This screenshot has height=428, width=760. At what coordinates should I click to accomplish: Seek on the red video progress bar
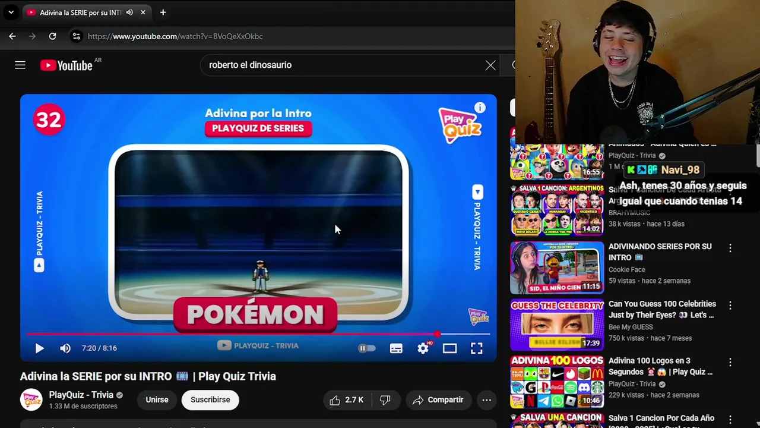[258, 334]
